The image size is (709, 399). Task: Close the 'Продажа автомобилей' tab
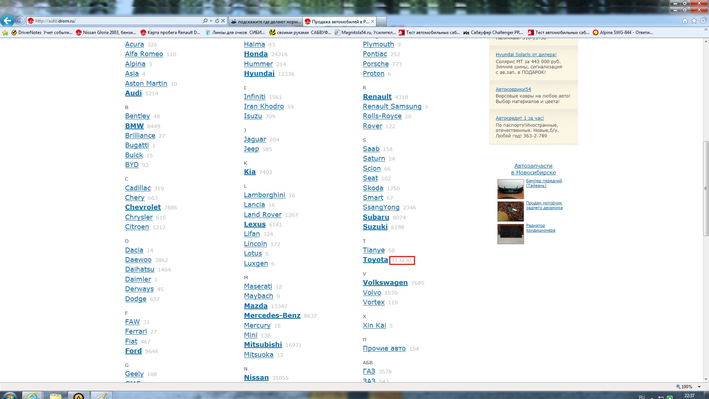(x=373, y=21)
